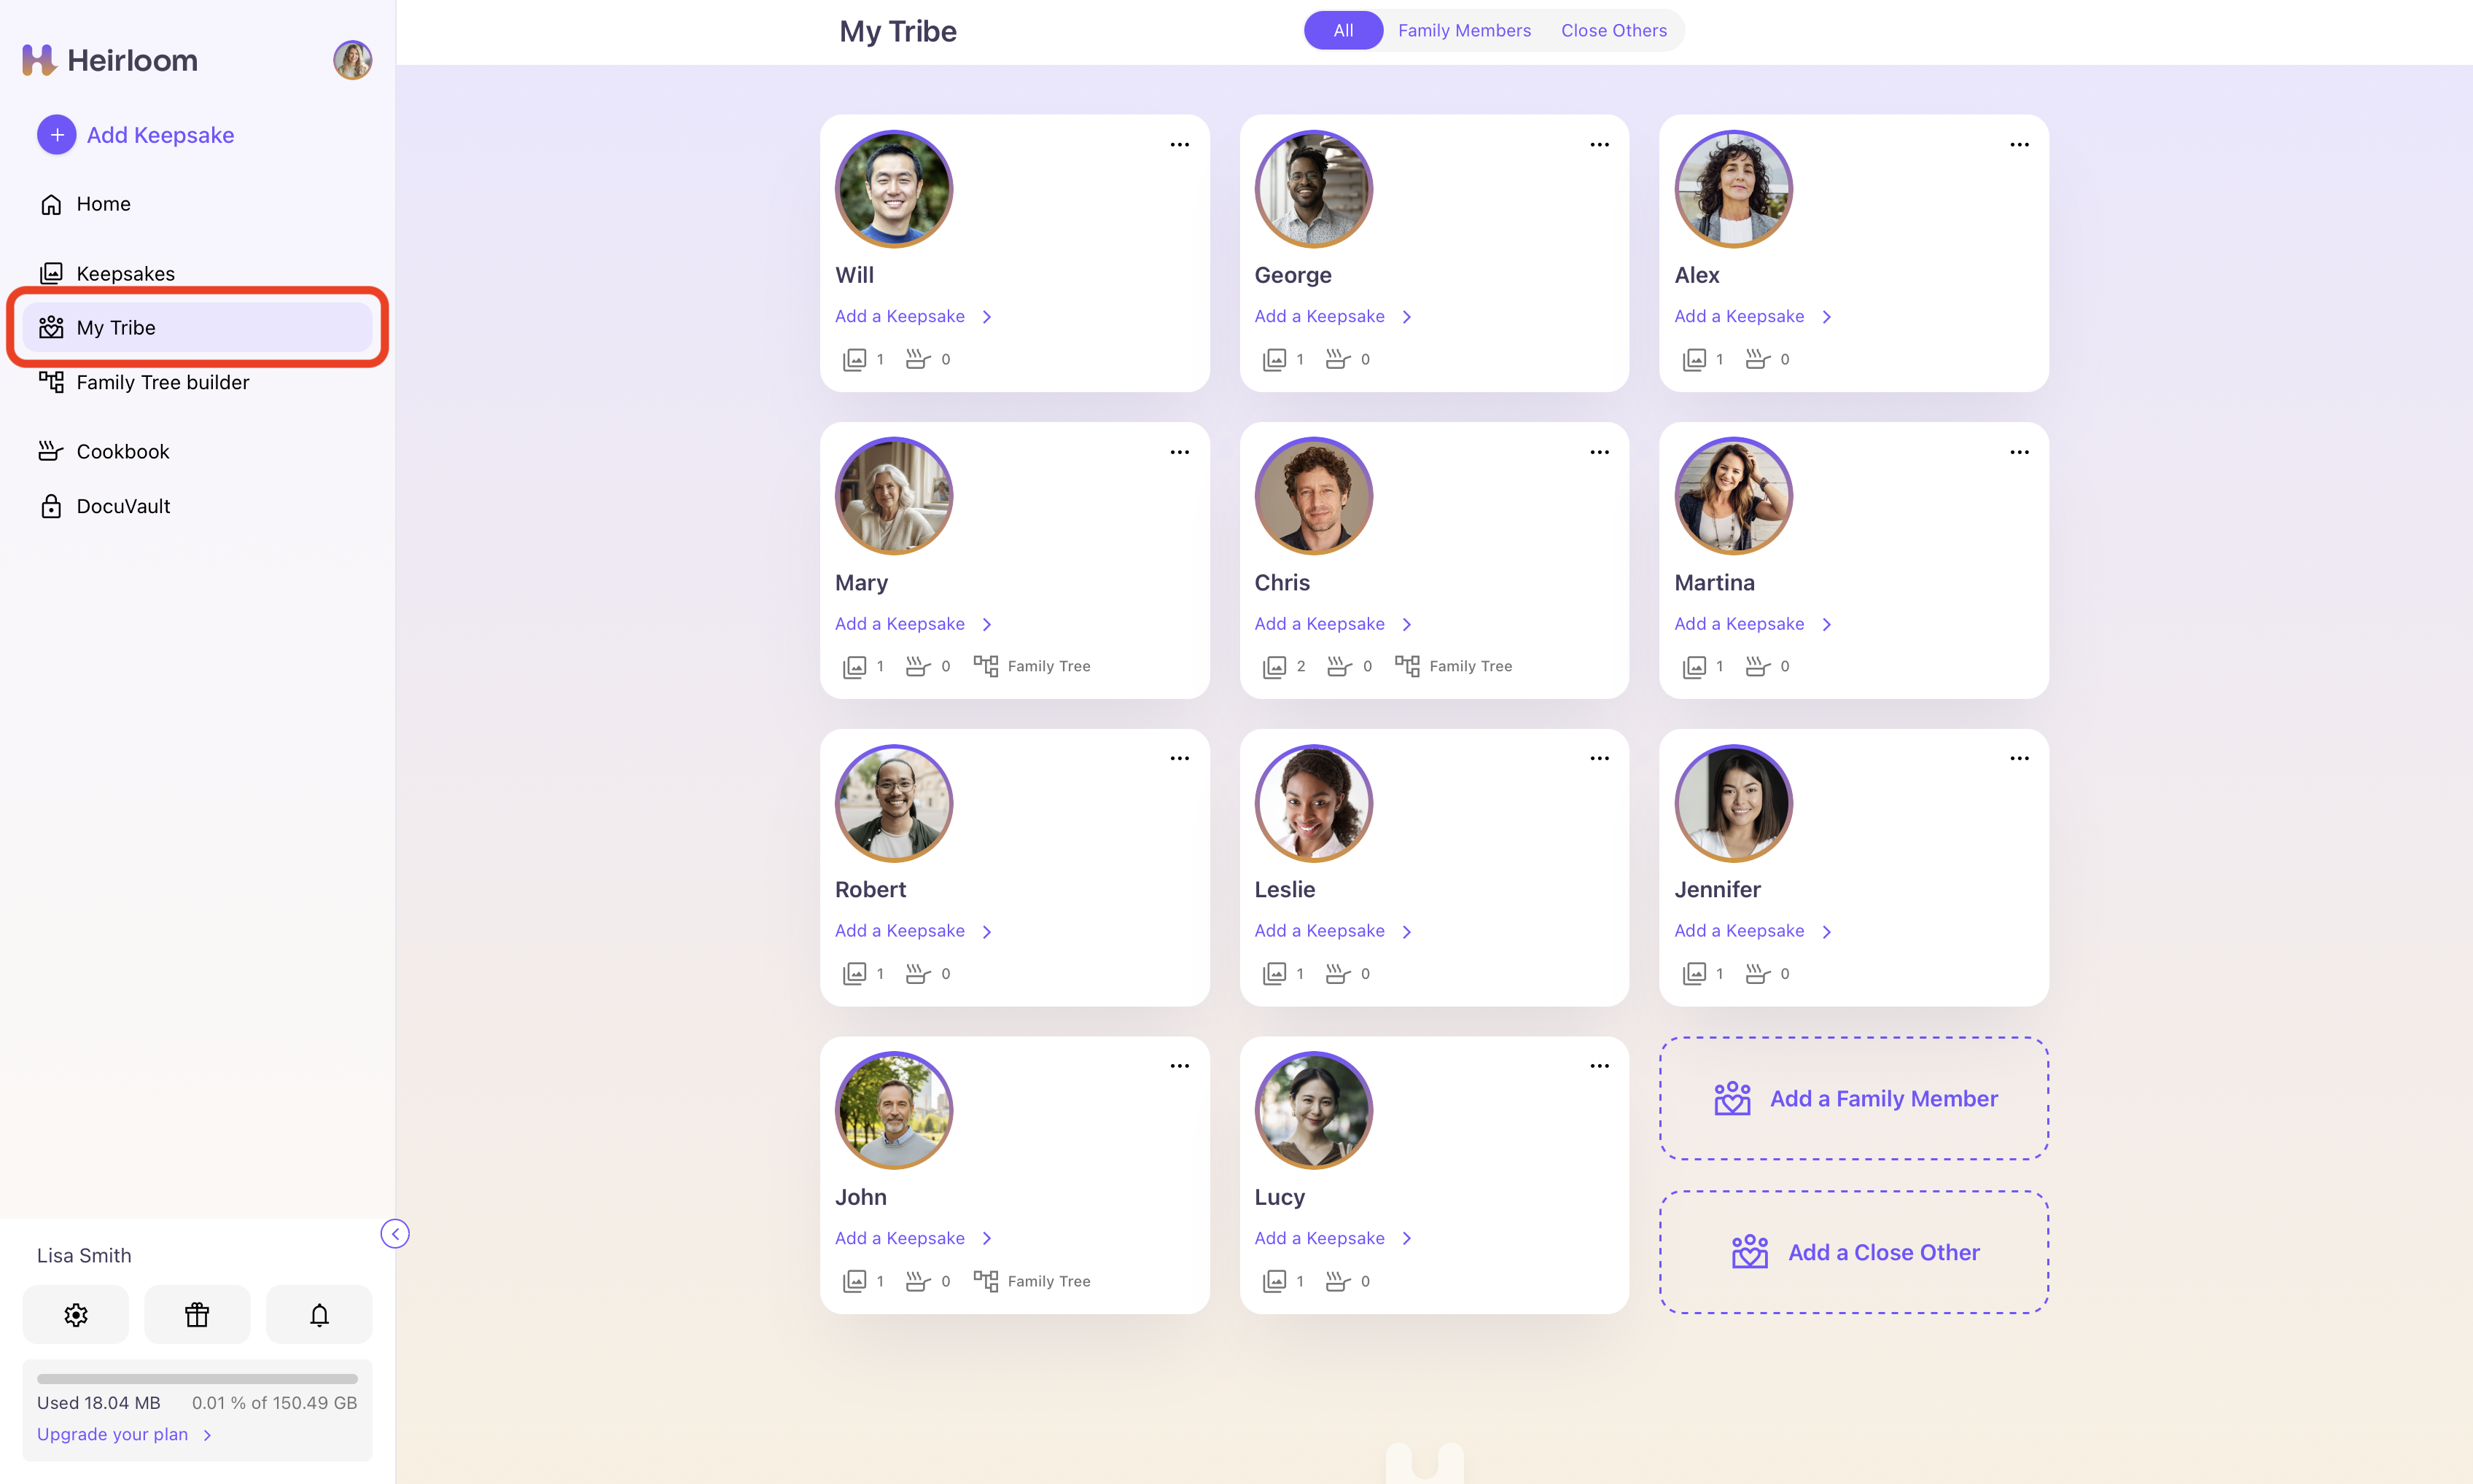2473x1484 pixels.
Task: Go to Home in the sidebar
Action: (103, 204)
